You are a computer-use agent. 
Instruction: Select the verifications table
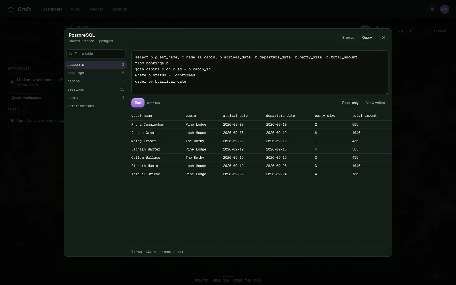pyautogui.click(x=96, y=106)
